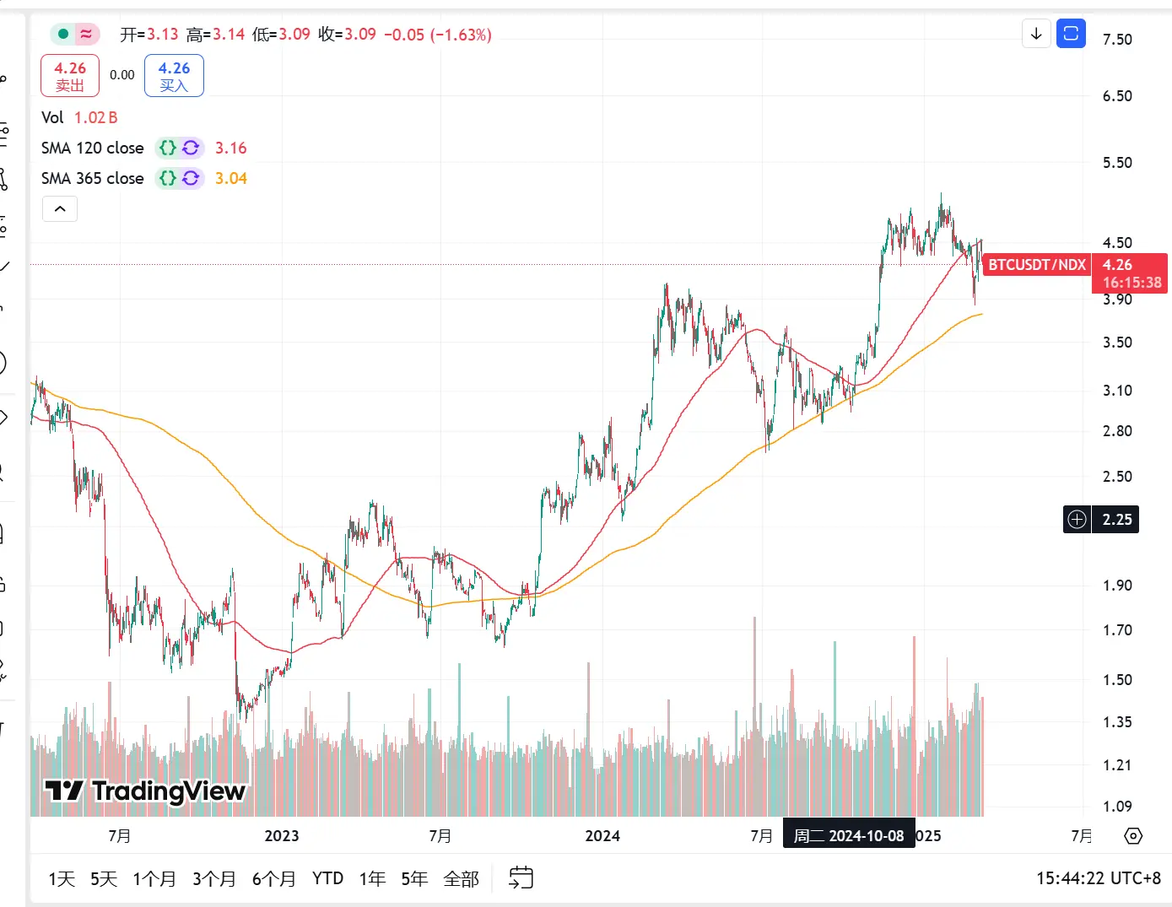This screenshot has width=1172, height=907.
Task: Open chart settings hexagon gear icon
Action: coord(1133,836)
